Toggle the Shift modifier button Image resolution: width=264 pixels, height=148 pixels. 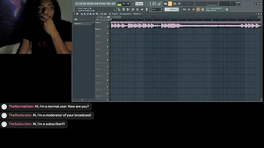184,9
